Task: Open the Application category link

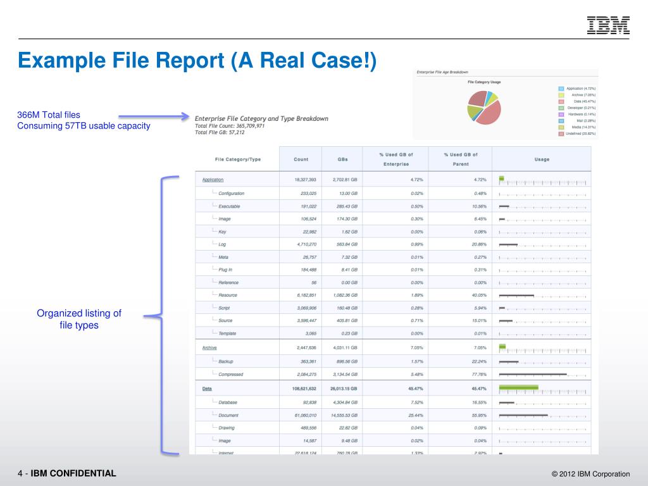Action: (x=213, y=180)
